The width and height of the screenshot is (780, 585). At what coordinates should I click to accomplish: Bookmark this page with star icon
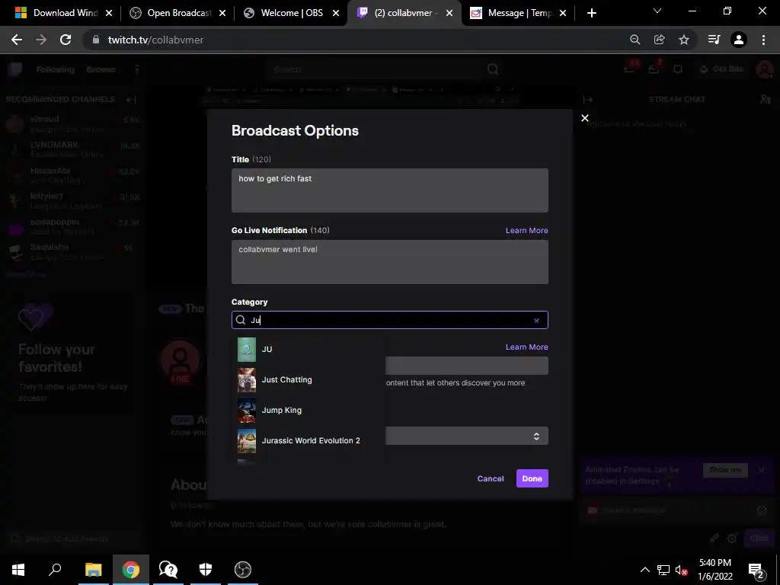click(684, 40)
